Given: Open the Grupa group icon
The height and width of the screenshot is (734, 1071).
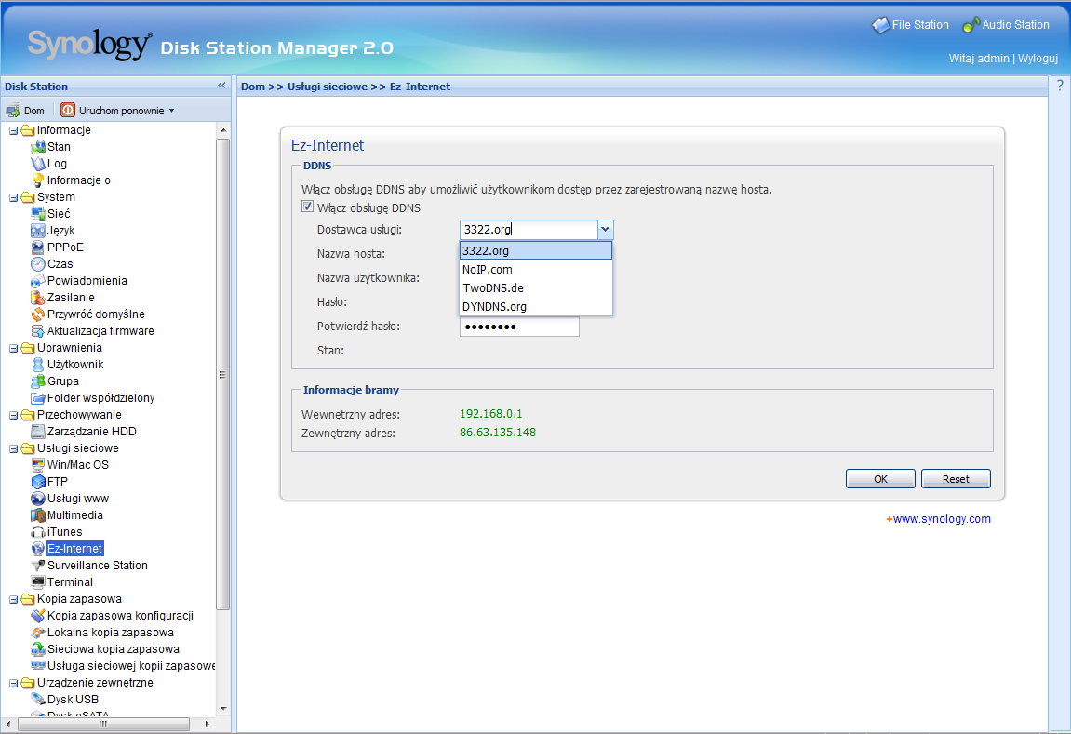Looking at the screenshot, I should click(x=38, y=381).
